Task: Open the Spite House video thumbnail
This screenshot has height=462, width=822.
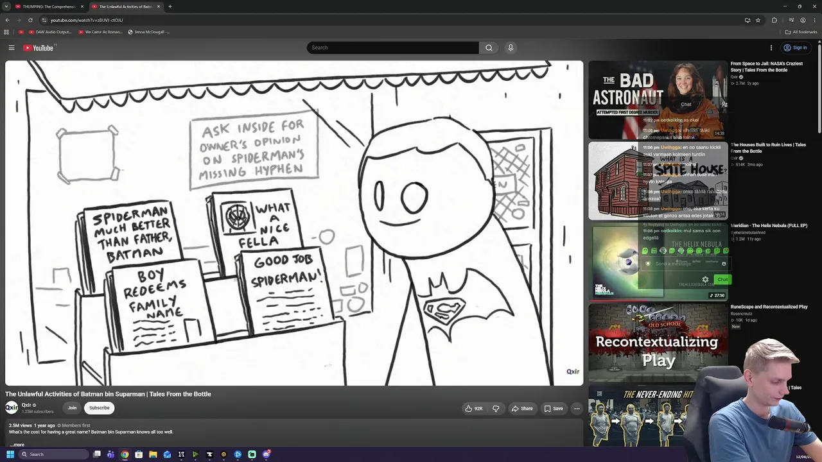Action: click(x=657, y=181)
